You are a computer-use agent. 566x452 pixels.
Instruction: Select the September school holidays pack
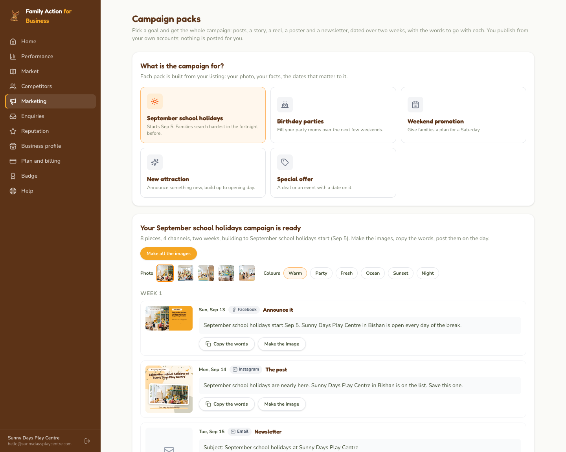(x=203, y=115)
